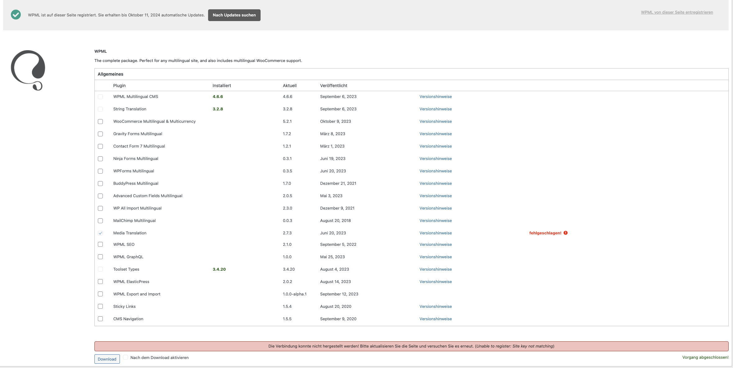Enable the WPForms Multilingual checkbox
Image resolution: width=733 pixels, height=368 pixels.
click(x=100, y=171)
